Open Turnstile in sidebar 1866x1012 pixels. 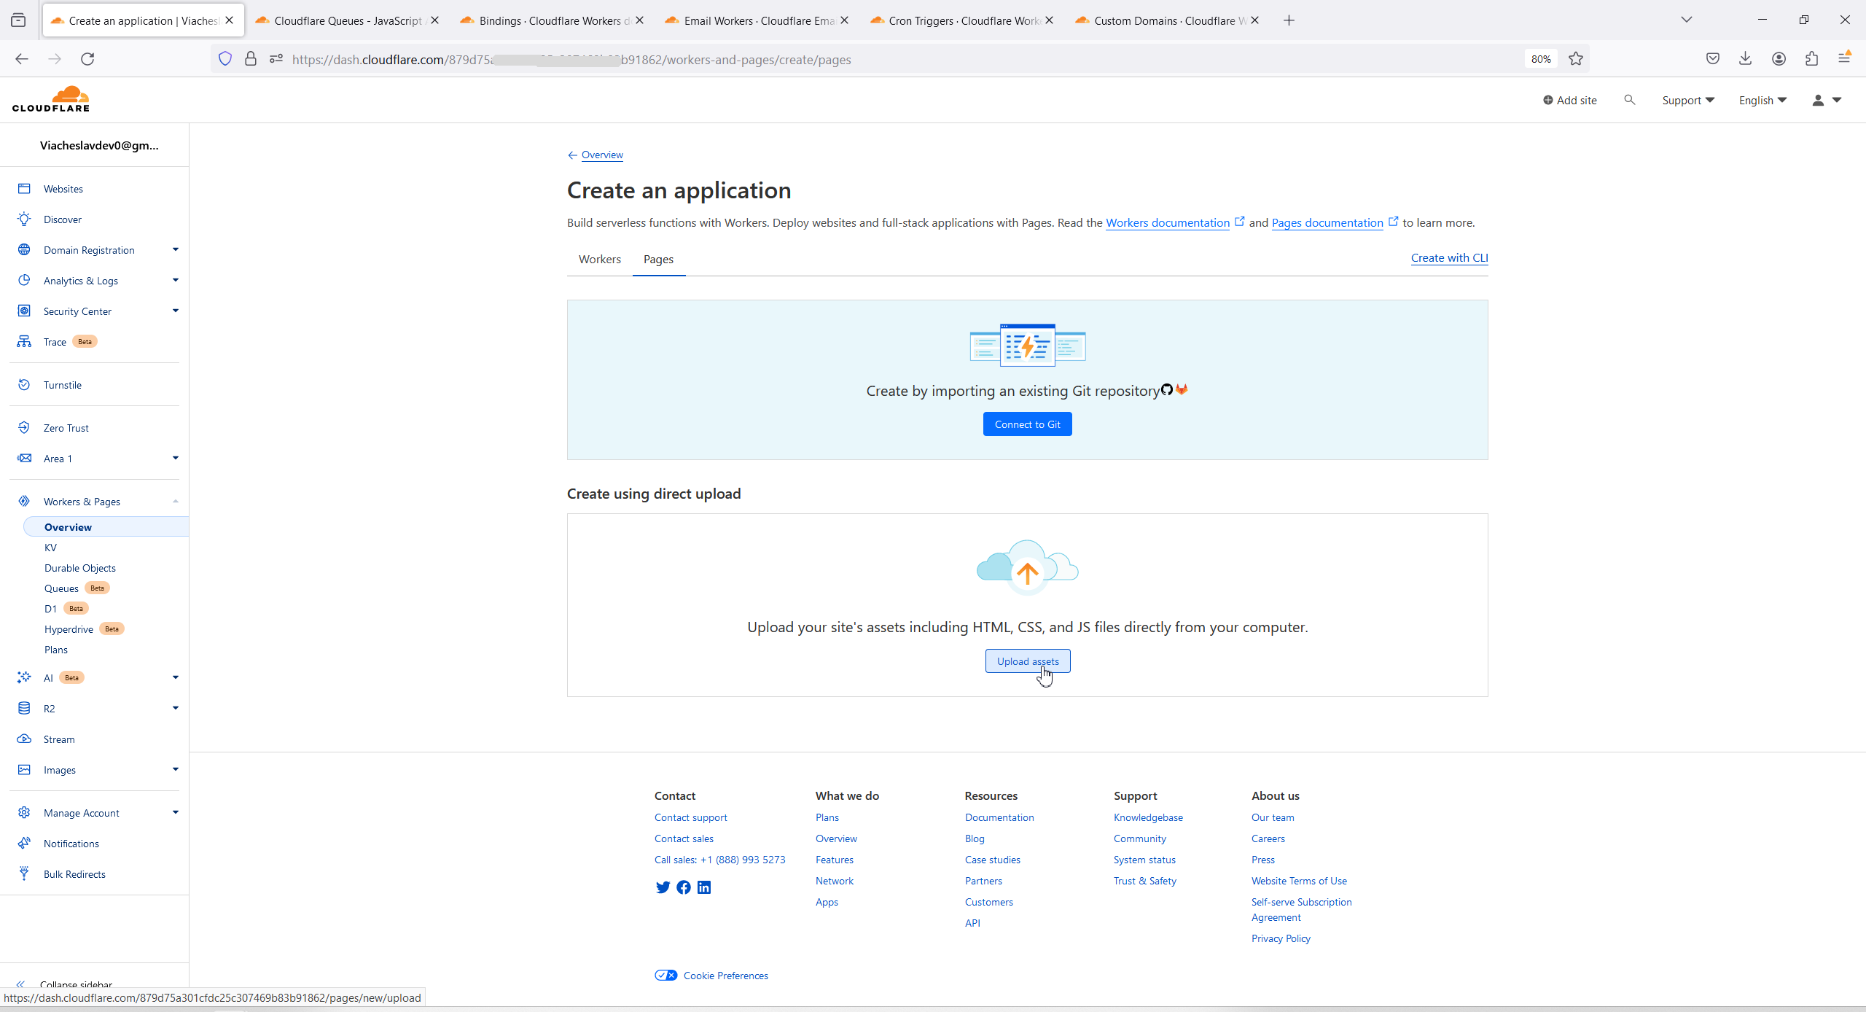point(62,385)
